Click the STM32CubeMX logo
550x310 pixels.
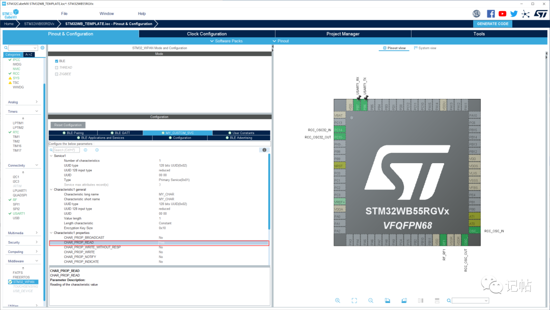(11, 14)
